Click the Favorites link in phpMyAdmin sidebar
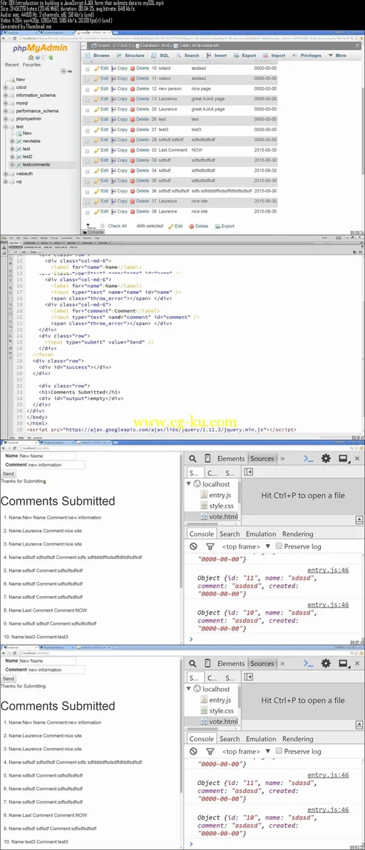This screenshot has height=850, width=365. click(31, 64)
